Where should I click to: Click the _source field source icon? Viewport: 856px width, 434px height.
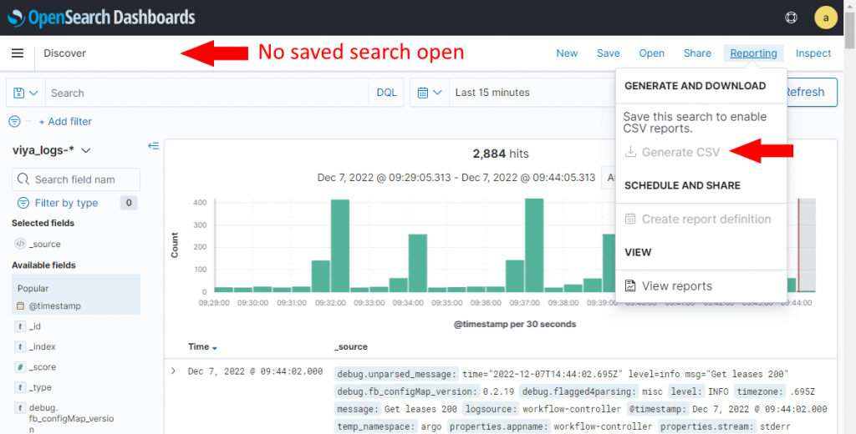tap(20, 244)
